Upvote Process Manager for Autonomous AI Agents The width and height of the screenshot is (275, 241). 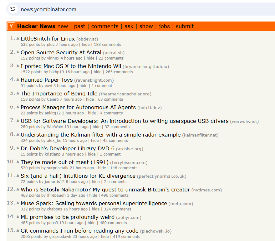pyautogui.click(x=18, y=107)
